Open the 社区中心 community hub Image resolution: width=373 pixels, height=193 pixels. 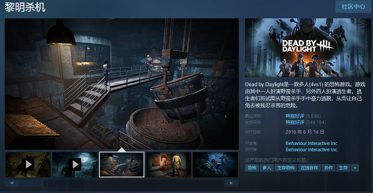(x=353, y=7)
